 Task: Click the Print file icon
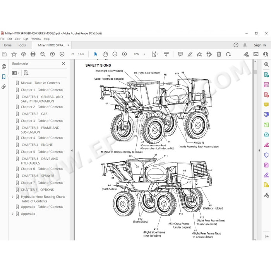tap(33, 54)
